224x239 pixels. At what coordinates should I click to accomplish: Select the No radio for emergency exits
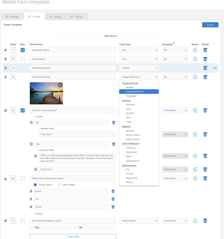(75, 227)
